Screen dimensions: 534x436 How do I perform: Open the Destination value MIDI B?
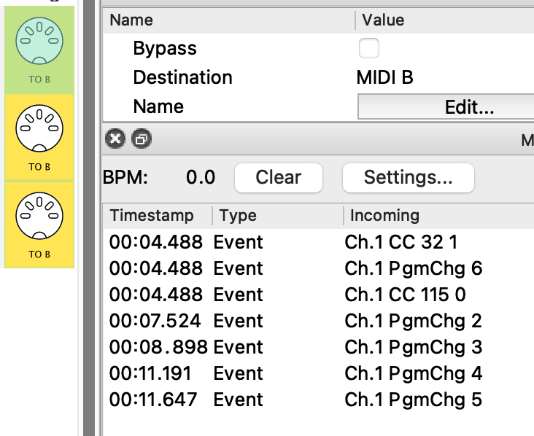point(384,77)
